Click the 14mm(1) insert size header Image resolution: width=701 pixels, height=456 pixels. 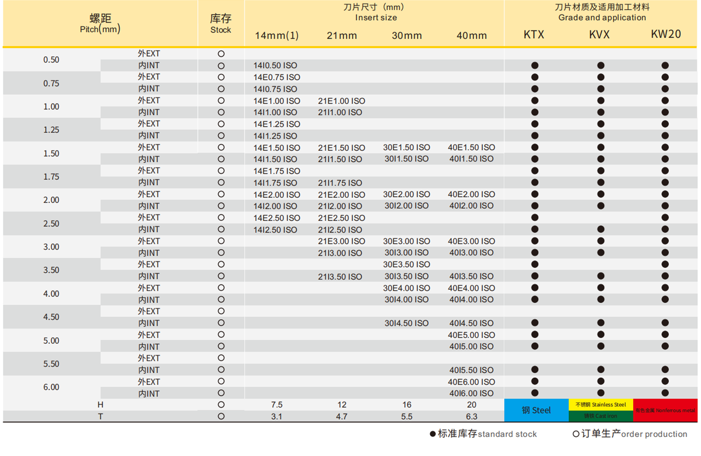[x=277, y=35]
